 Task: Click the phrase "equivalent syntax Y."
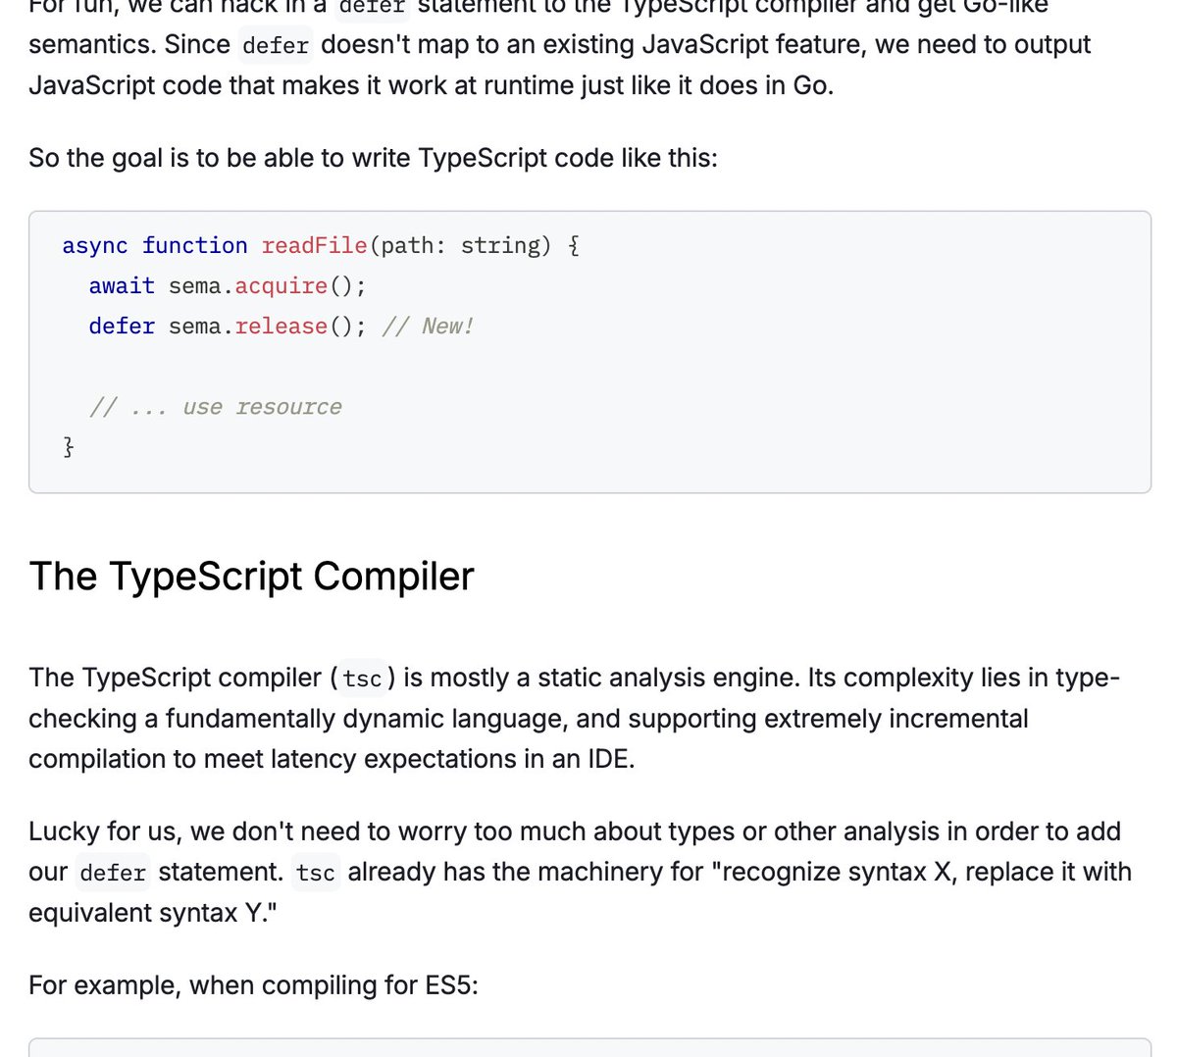tap(153, 913)
